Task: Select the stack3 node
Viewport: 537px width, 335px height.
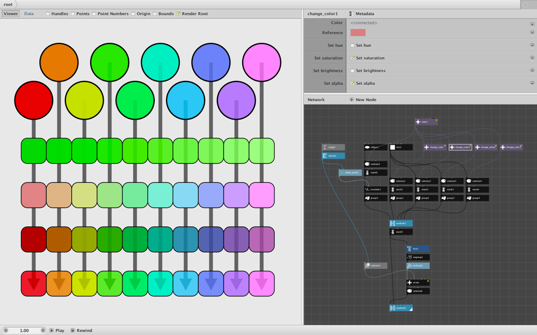Action: click(452, 189)
